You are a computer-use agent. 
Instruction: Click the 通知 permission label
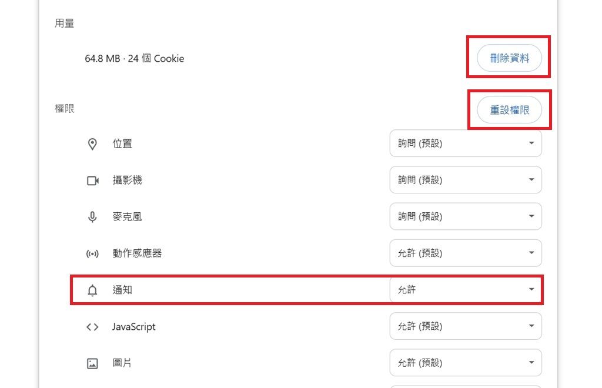pyautogui.click(x=122, y=290)
